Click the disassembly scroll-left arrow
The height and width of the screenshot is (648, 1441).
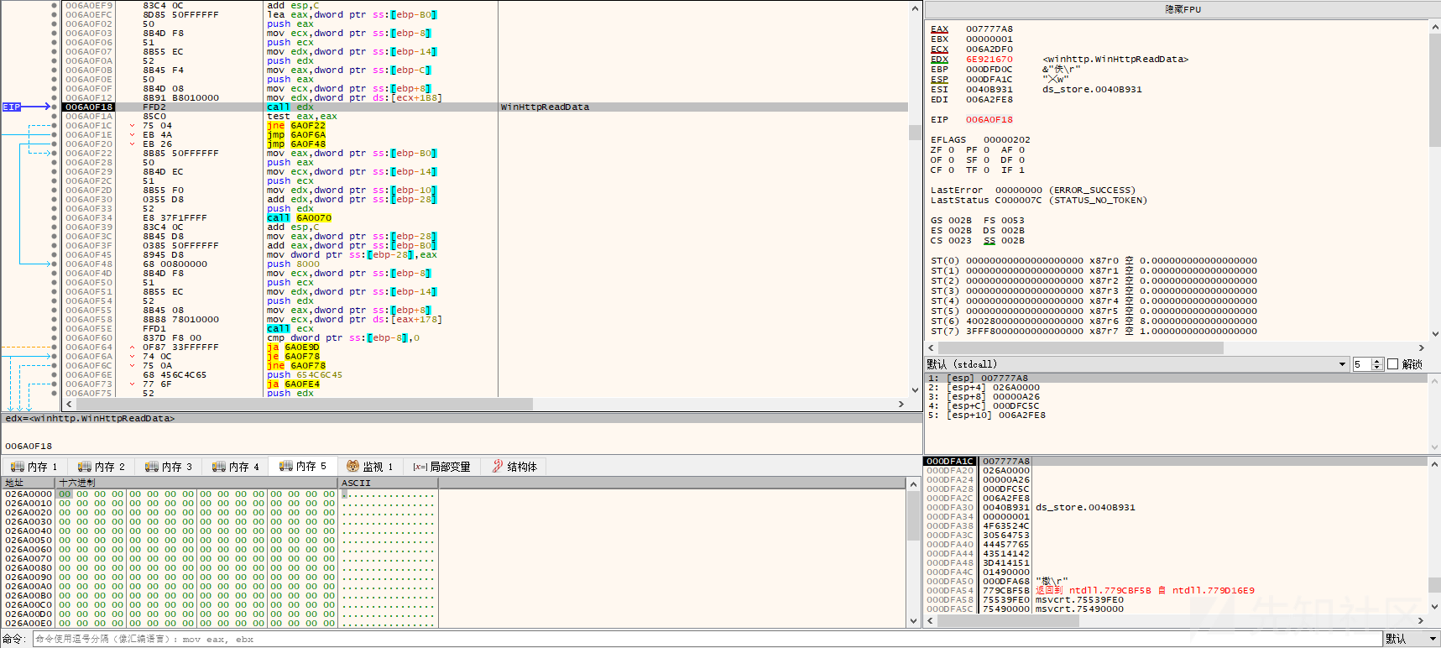[70, 405]
